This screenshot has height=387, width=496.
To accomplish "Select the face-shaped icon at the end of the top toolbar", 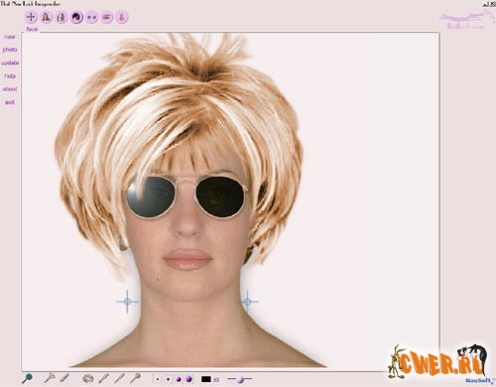I will 122,17.
